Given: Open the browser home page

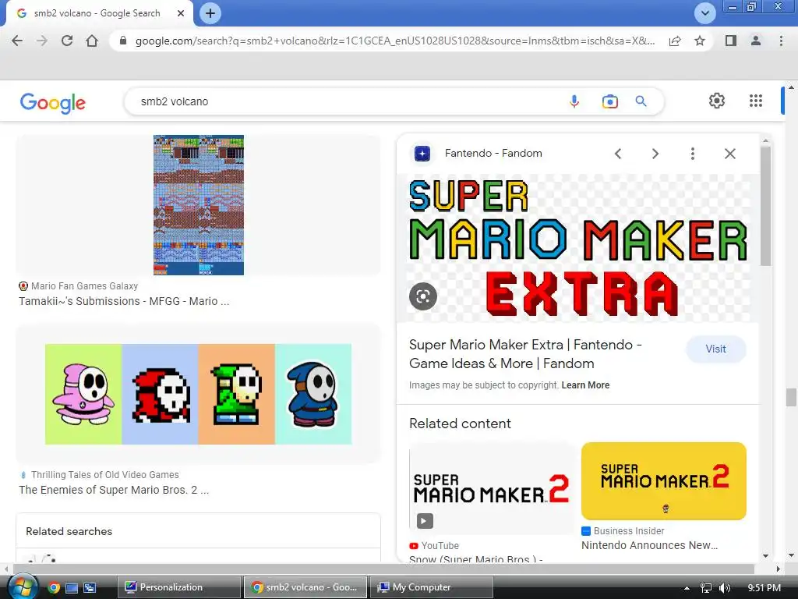Looking at the screenshot, I should 92,41.
